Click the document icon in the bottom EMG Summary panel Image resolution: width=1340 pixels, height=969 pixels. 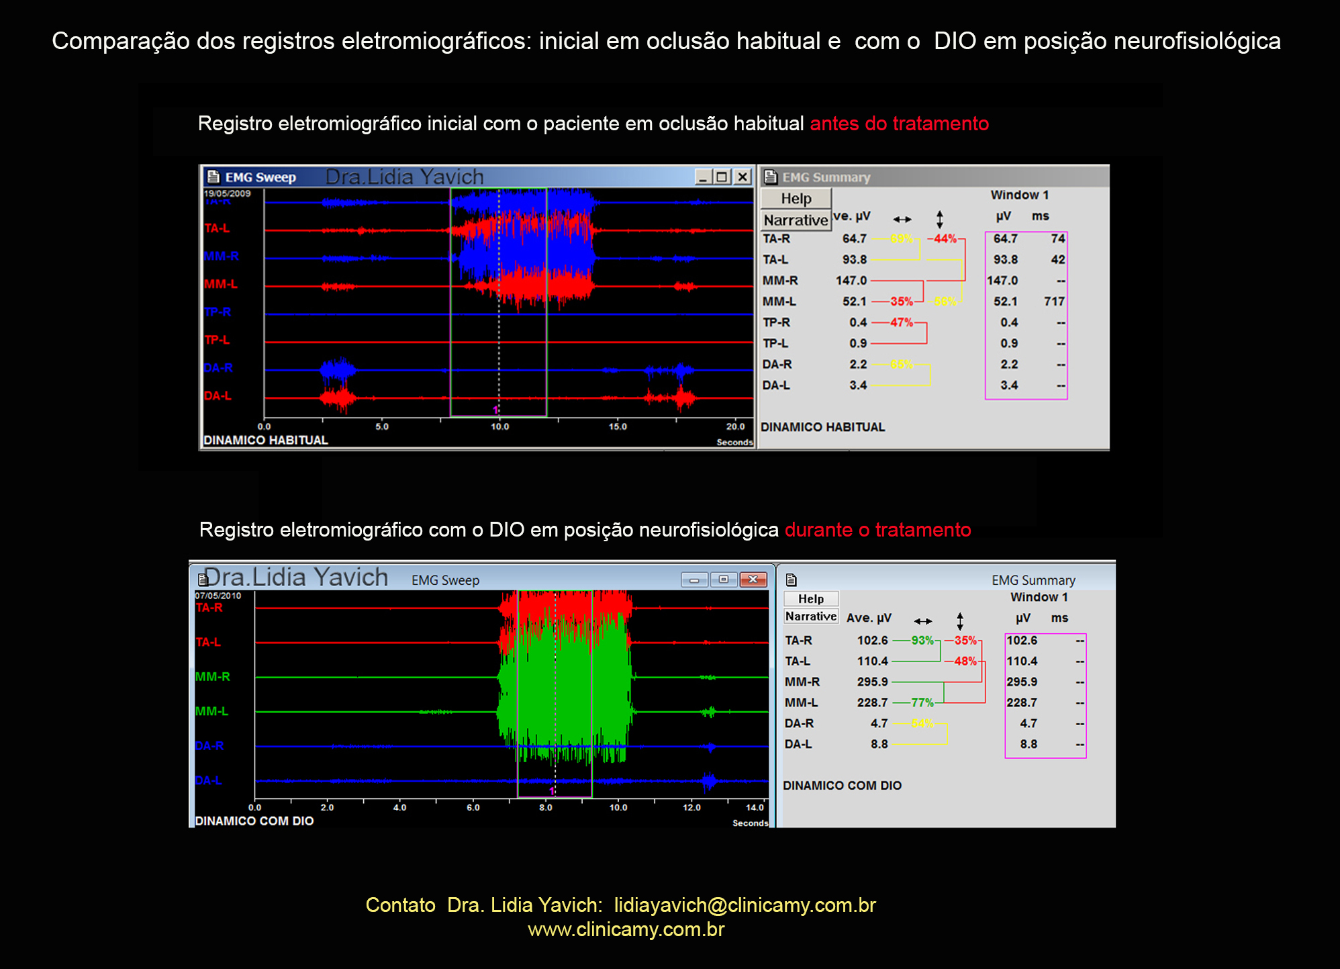point(792,580)
